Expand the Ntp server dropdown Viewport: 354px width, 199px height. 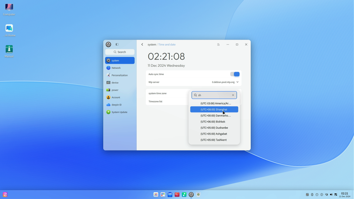(225, 82)
